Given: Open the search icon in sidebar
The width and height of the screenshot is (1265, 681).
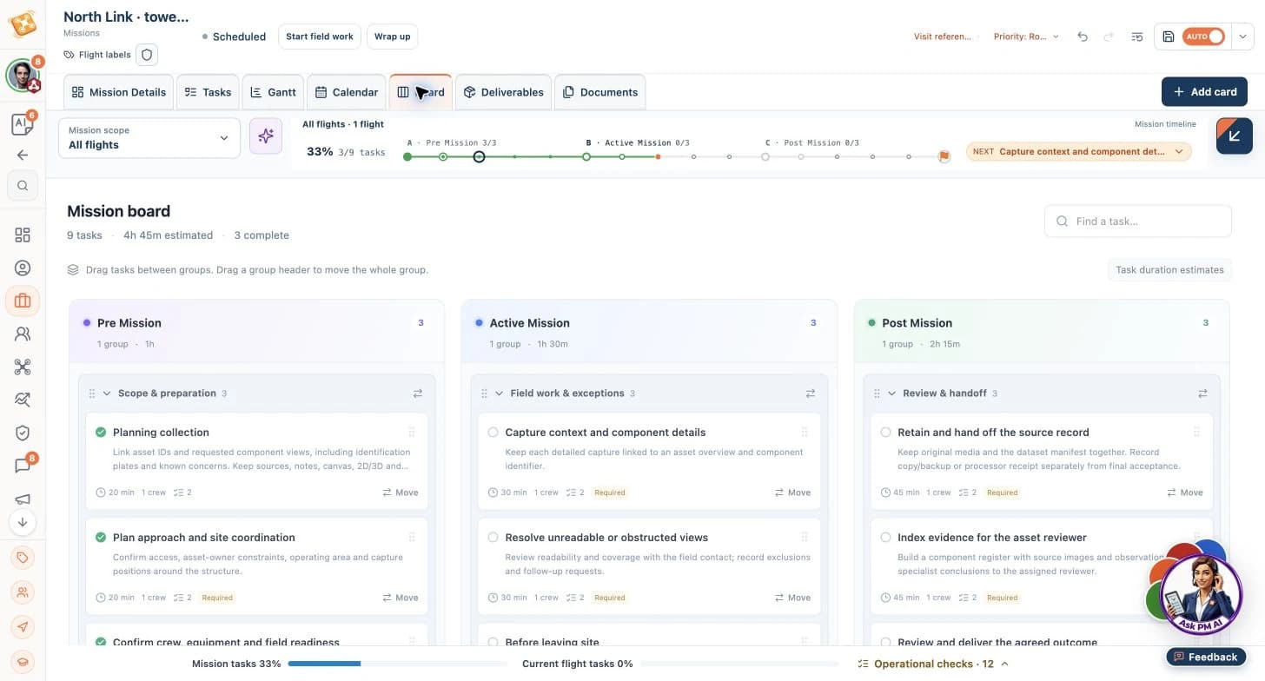Looking at the screenshot, I should click(23, 185).
